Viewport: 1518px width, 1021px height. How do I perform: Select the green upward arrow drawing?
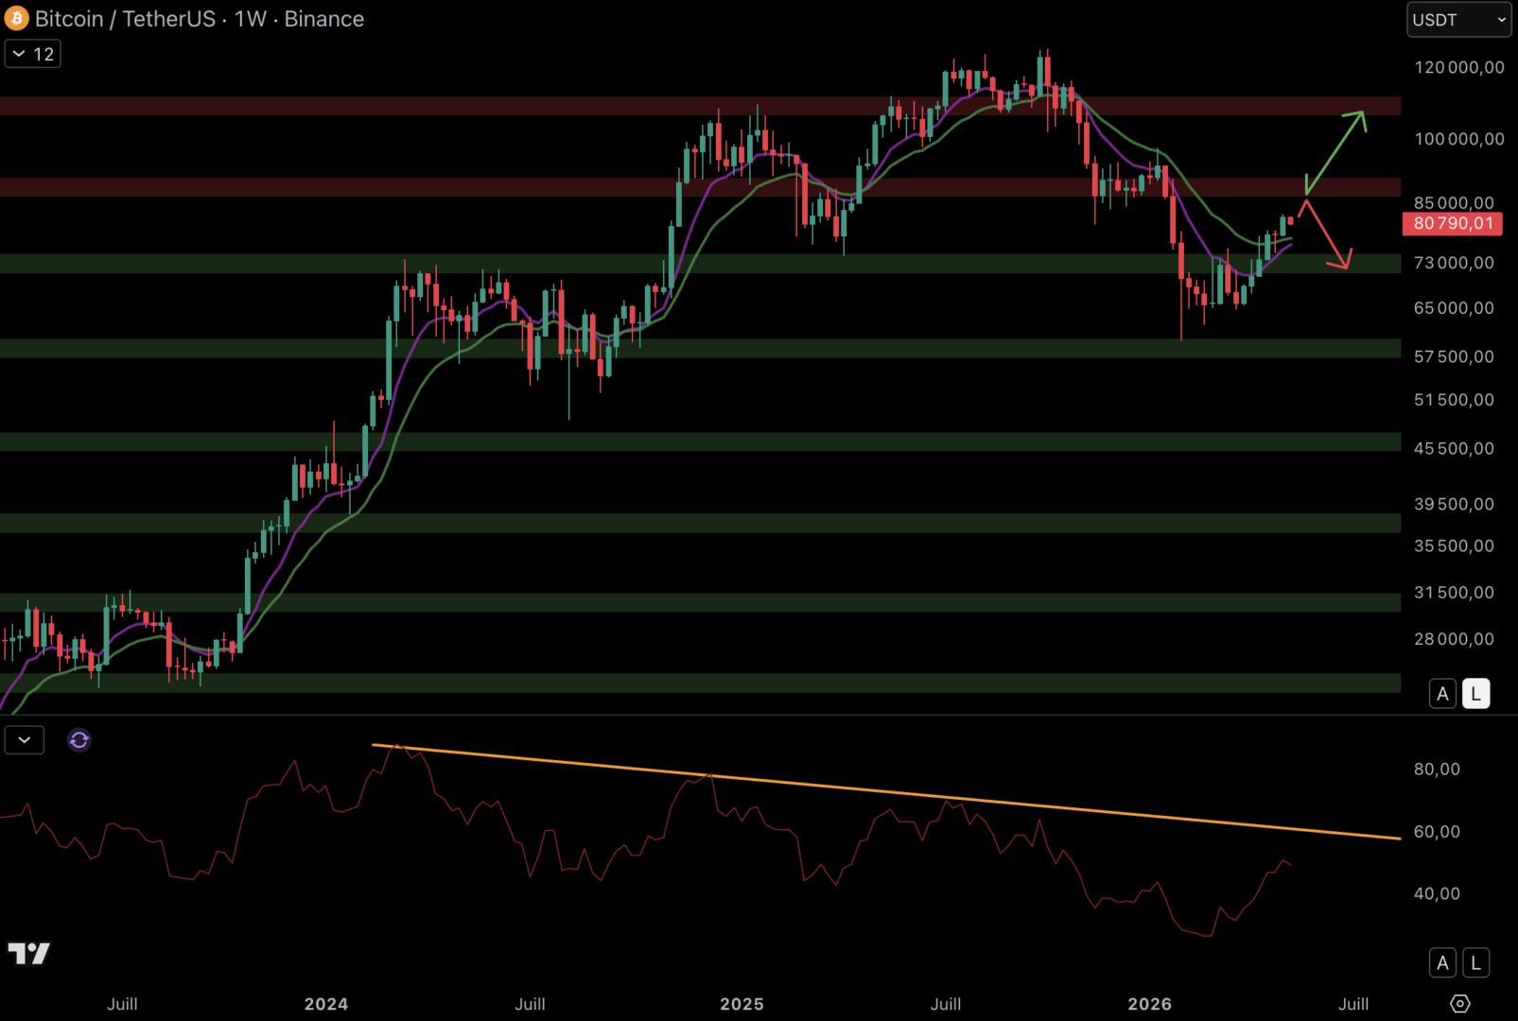click(x=1335, y=151)
